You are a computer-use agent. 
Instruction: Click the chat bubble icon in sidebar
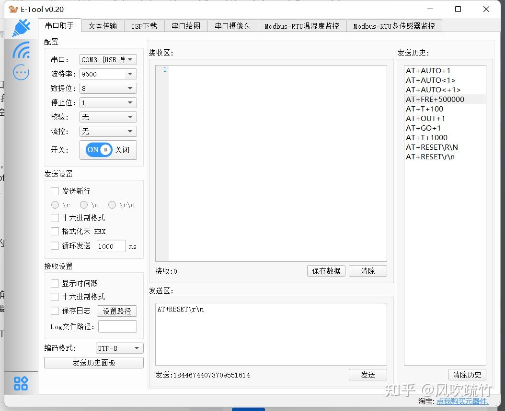click(20, 72)
